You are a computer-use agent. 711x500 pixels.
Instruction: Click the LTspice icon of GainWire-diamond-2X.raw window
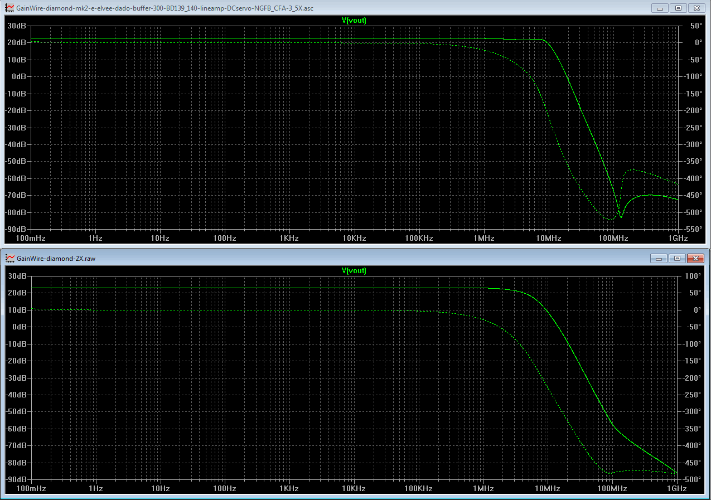[10, 259]
